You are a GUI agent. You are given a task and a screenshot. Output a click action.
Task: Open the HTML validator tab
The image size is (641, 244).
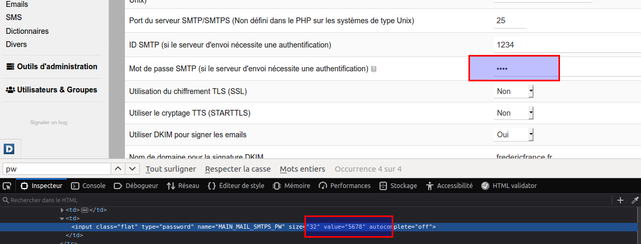point(509,186)
